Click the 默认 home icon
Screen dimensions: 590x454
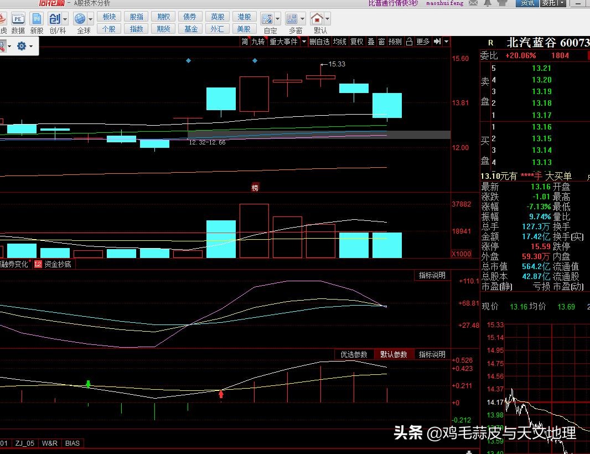coord(317,19)
